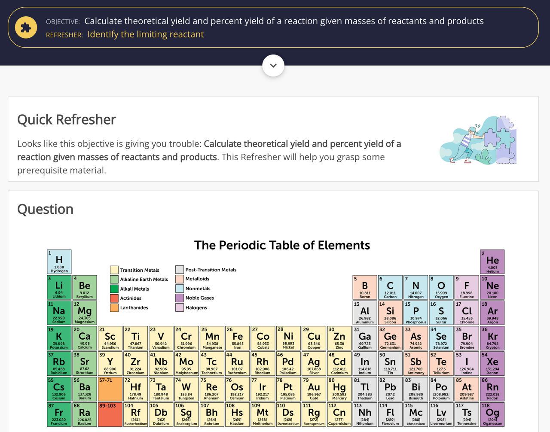Click the Chlorine (Cl) element tile

click(467, 313)
